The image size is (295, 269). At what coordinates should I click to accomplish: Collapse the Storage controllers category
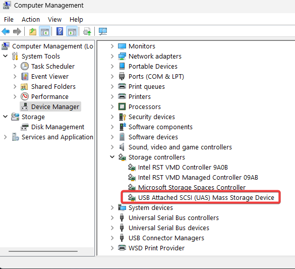[x=112, y=157]
